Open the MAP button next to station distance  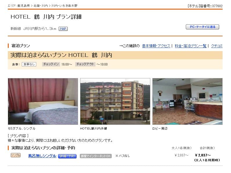click(x=63, y=29)
